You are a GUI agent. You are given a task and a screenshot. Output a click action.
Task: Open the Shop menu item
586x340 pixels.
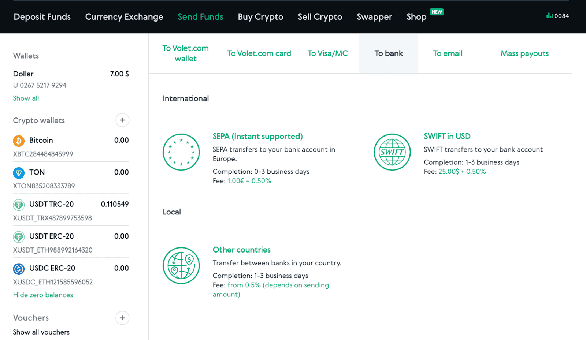click(x=416, y=17)
